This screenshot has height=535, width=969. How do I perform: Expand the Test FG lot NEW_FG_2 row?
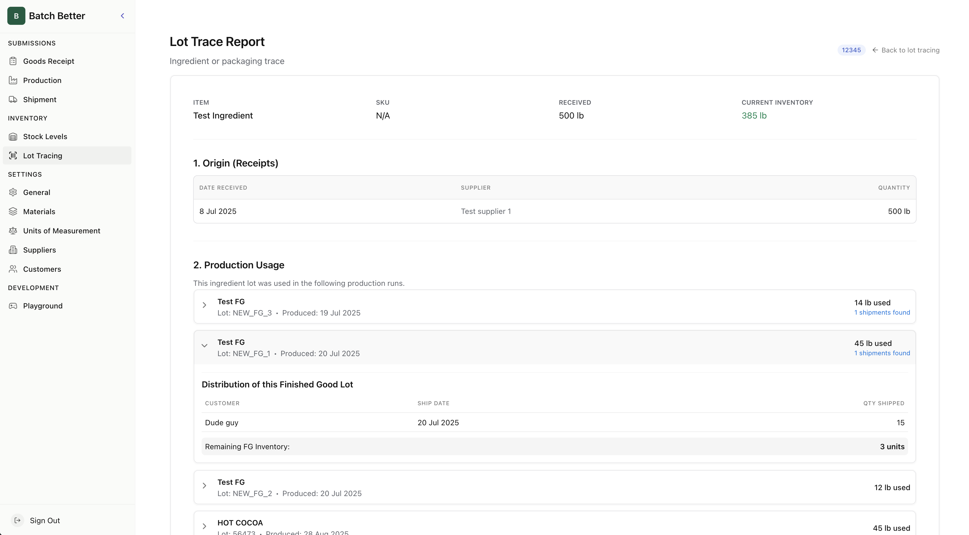205,486
